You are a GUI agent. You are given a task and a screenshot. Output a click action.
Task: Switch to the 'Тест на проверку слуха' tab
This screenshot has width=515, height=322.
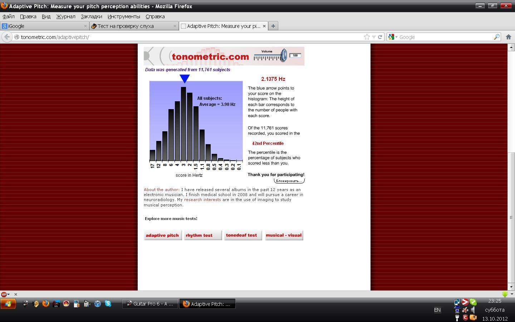coord(134,26)
